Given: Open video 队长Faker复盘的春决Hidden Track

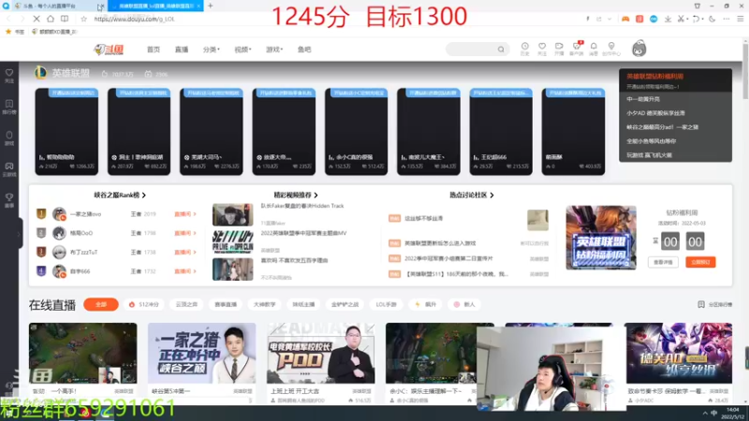Looking at the screenshot, I should click(302, 206).
